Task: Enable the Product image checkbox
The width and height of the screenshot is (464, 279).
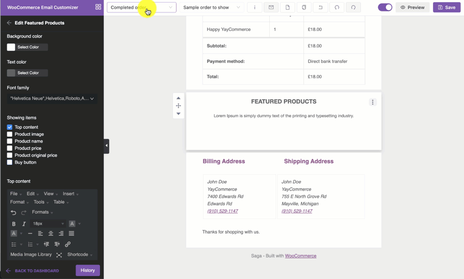Action: pos(10,134)
